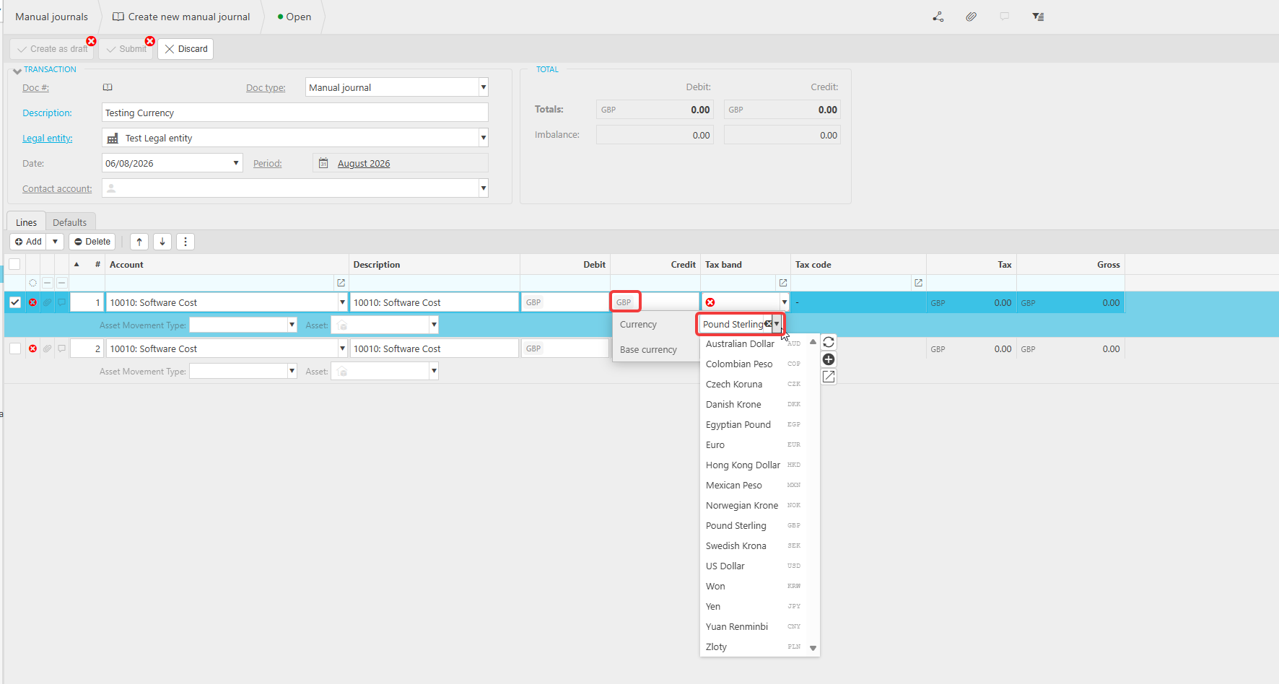Screen dimensions: 1279x684
Task: Pick Zloty from the currency list
Action: coord(754,647)
